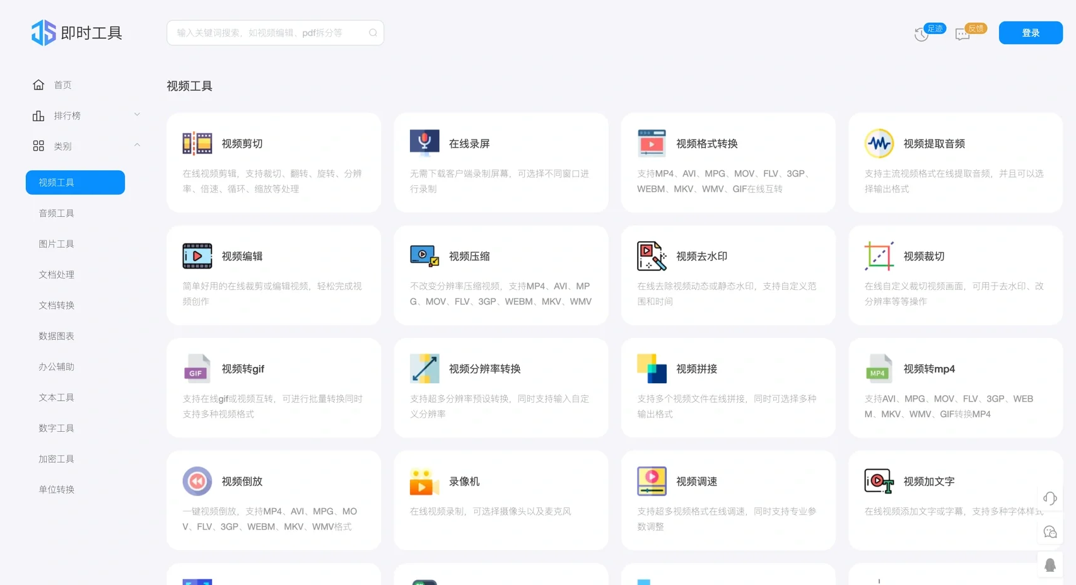The image size is (1076, 585).
Task: Open the 视频压缩 tool icon
Action: point(424,255)
